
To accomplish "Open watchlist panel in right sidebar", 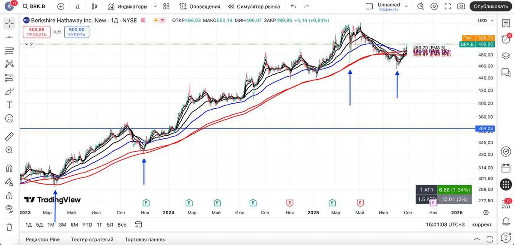I will tap(505, 24).
